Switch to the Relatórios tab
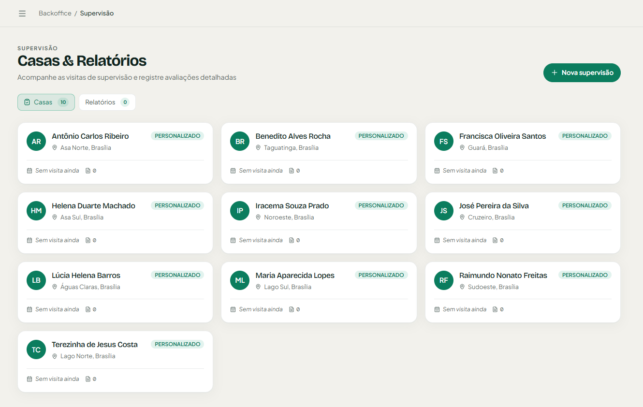Image resolution: width=643 pixels, height=407 pixels. point(107,102)
